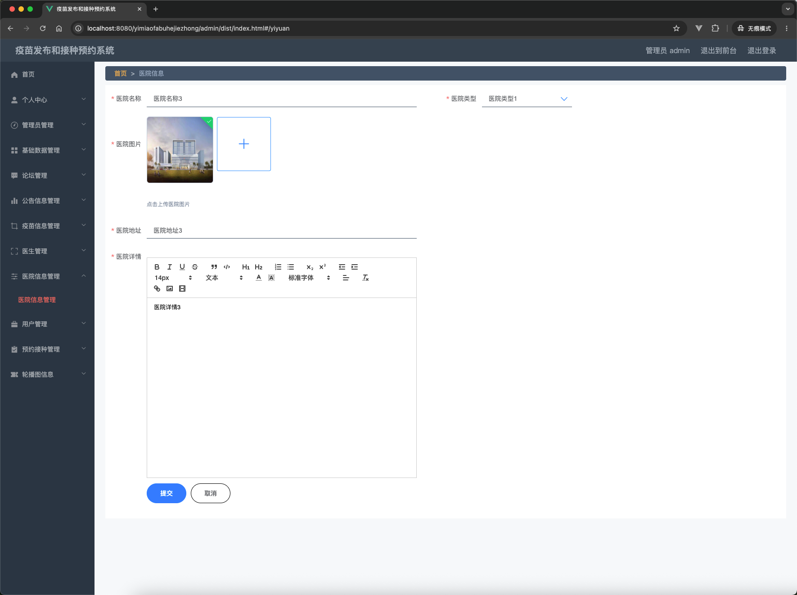Create a bulleted list

pos(291,267)
